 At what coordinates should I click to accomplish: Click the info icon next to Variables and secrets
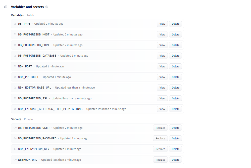(46, 7)
